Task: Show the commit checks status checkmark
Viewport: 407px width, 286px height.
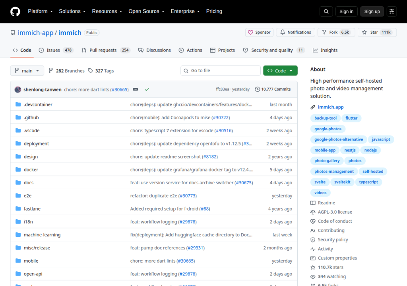Action: [x=147, y=89]
